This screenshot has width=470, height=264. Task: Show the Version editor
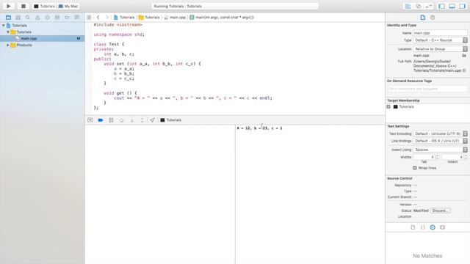[x=429, y=6]
